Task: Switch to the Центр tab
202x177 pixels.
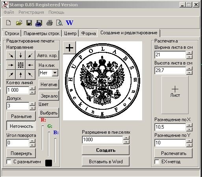Action: tap(70, 33)
